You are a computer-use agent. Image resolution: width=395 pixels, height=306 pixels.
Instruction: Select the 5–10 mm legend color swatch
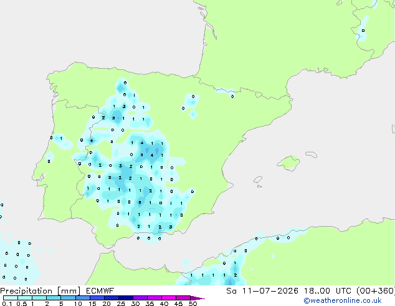click(x=68, y=298)
